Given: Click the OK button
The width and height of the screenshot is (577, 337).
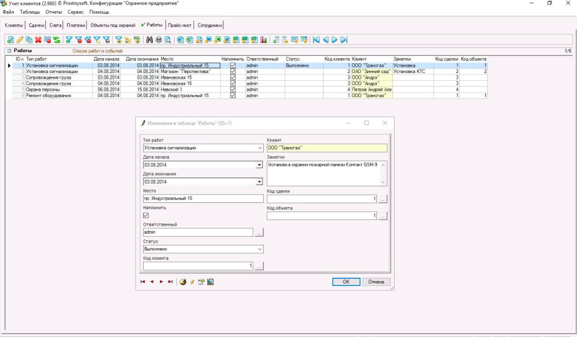Looking at the screenshot, I should (x=346, y=282).
